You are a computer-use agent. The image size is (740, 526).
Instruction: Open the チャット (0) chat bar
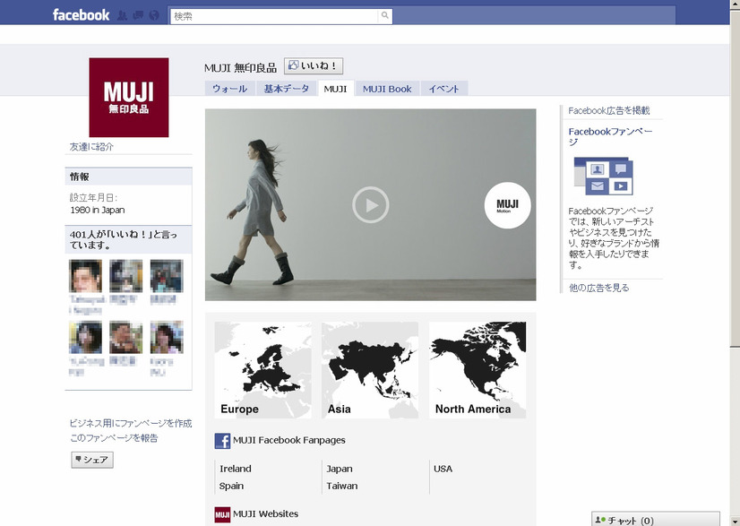click(656, 520)
